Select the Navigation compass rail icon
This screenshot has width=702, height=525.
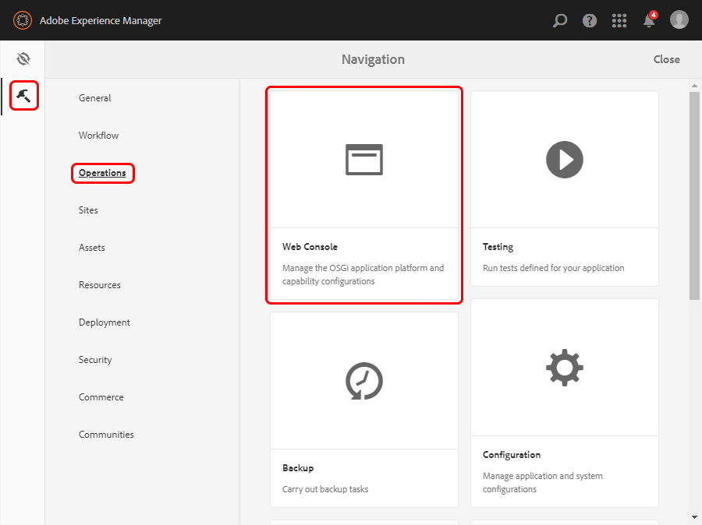(x=23, y=58)
